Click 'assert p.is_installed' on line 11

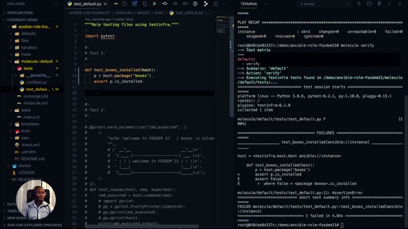click(x=118, y=81)
